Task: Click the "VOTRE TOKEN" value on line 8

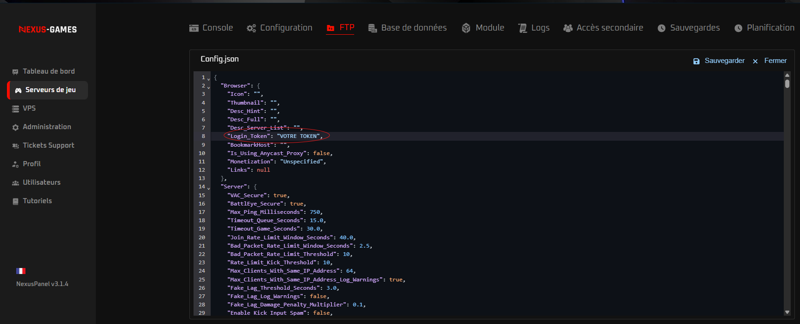Action: pyautogui.click(x=298, y=136)
